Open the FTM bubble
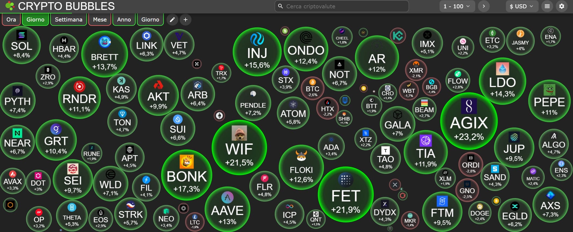 tap(442, 212)
